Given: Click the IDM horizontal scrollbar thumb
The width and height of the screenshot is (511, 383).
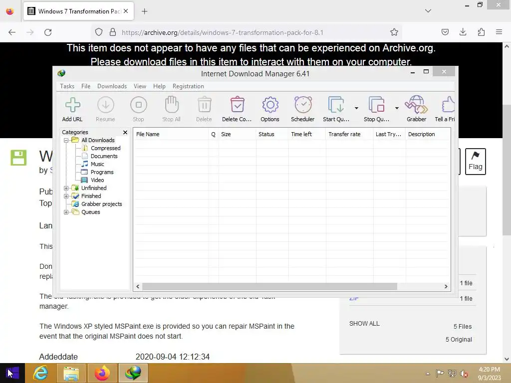Looking at the screenshot, I should pos(269,287).
